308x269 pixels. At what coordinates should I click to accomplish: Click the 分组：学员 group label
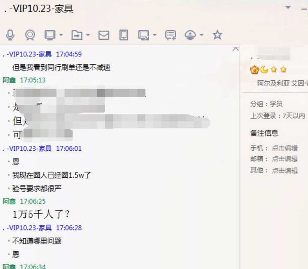tap(267, 104)
